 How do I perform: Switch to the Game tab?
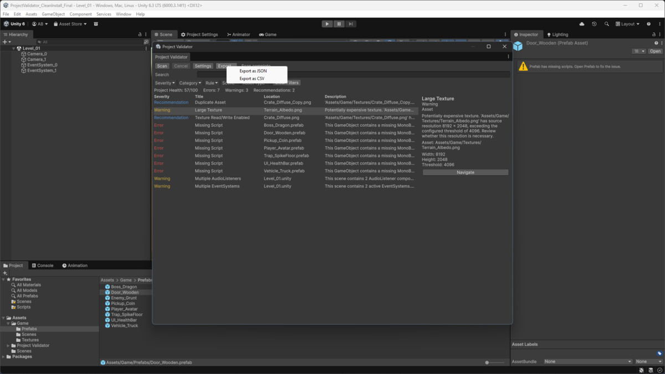point(268,34)
